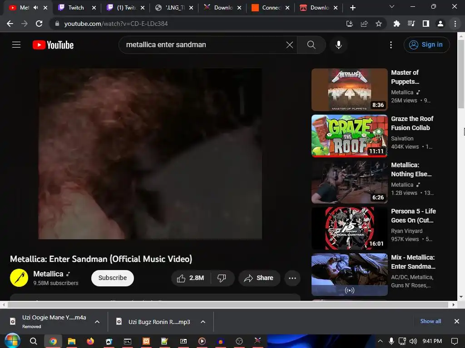Viewport: 465px width, 348px height.
Task: Dislike the video with thumbs down
Action: point(222,278)
